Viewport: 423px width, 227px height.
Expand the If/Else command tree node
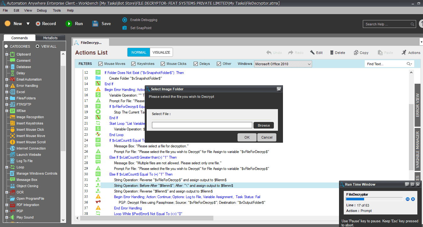pyautogui.click(x=7, y=111)
